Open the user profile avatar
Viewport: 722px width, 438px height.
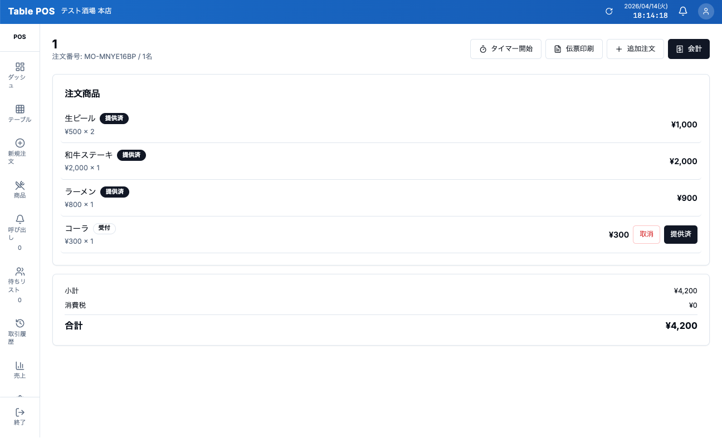pos(706,11)
